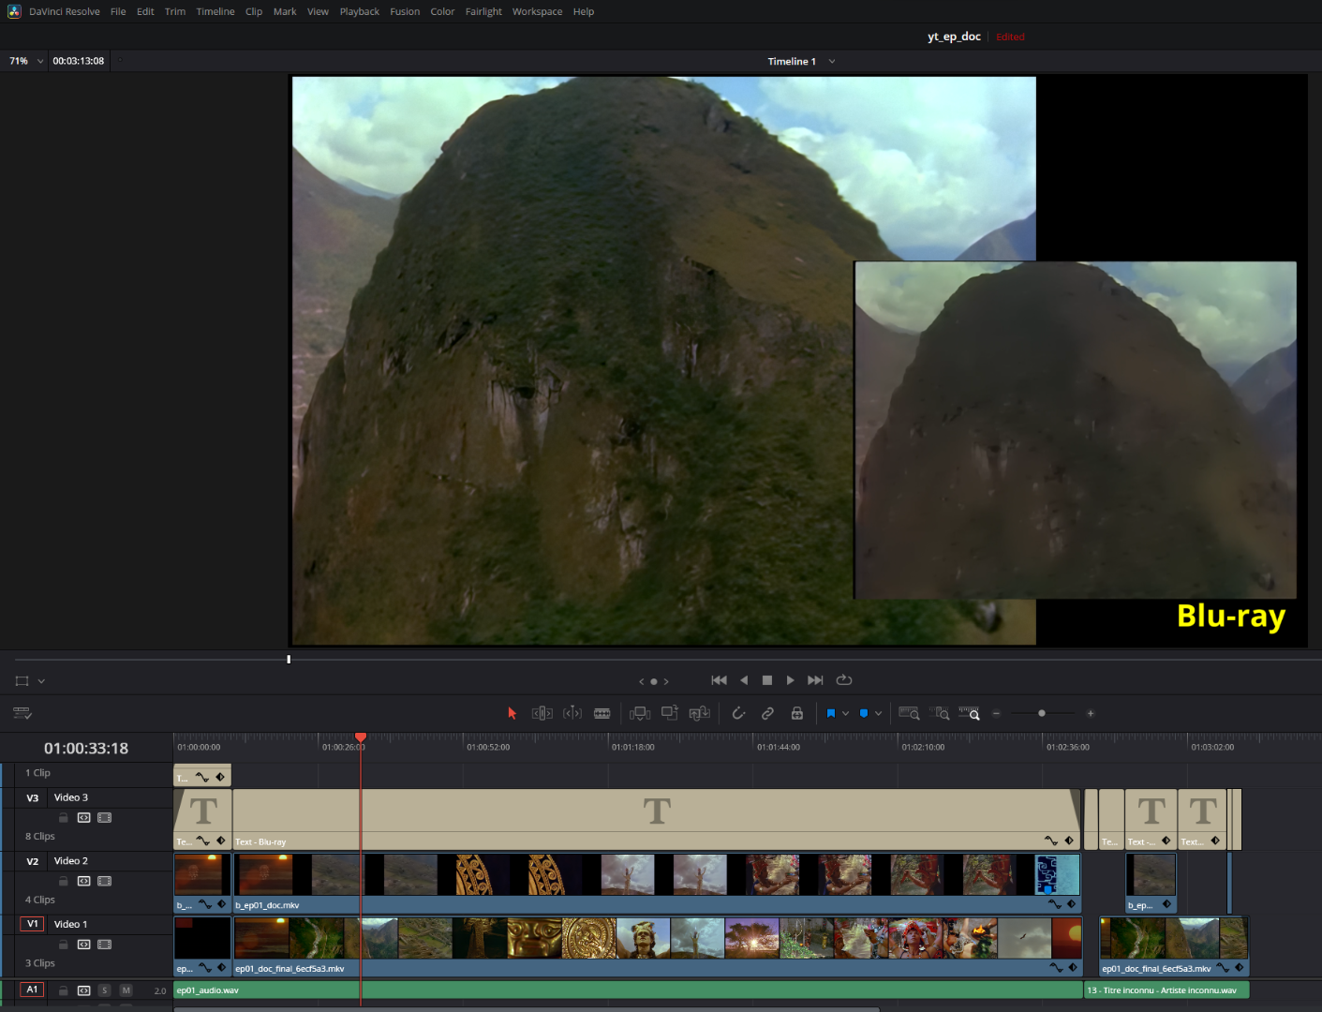Mute the A1 audio track
This screenshot has width=1322, height=1012.
(x=126, y=990)
